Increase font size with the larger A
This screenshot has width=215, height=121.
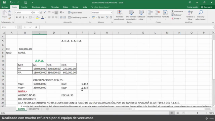click(x=41, y=12)
